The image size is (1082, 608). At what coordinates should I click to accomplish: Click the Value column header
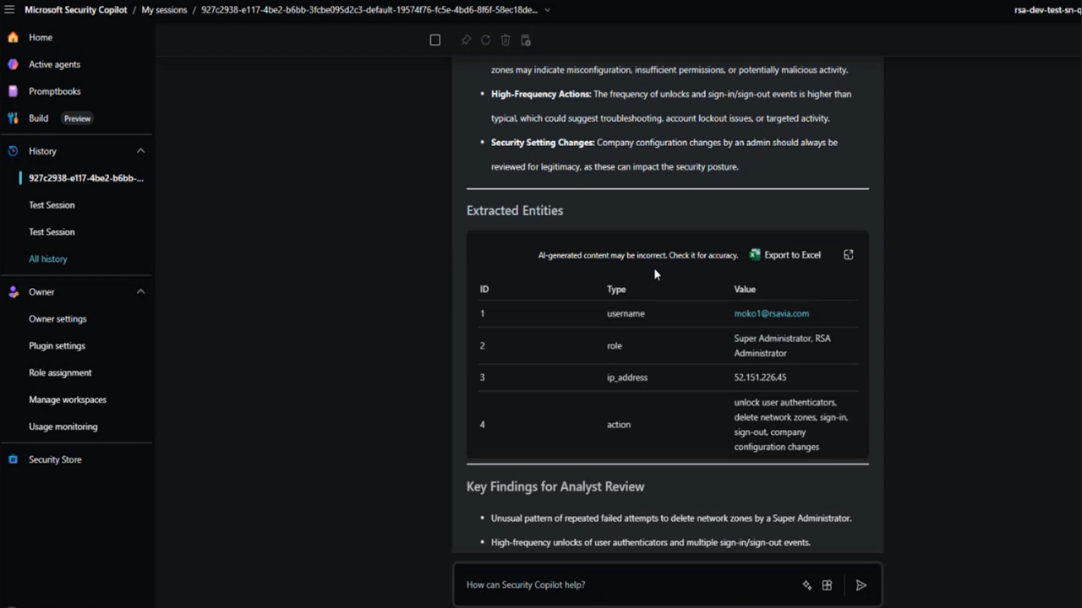click(x=745, y=289)
